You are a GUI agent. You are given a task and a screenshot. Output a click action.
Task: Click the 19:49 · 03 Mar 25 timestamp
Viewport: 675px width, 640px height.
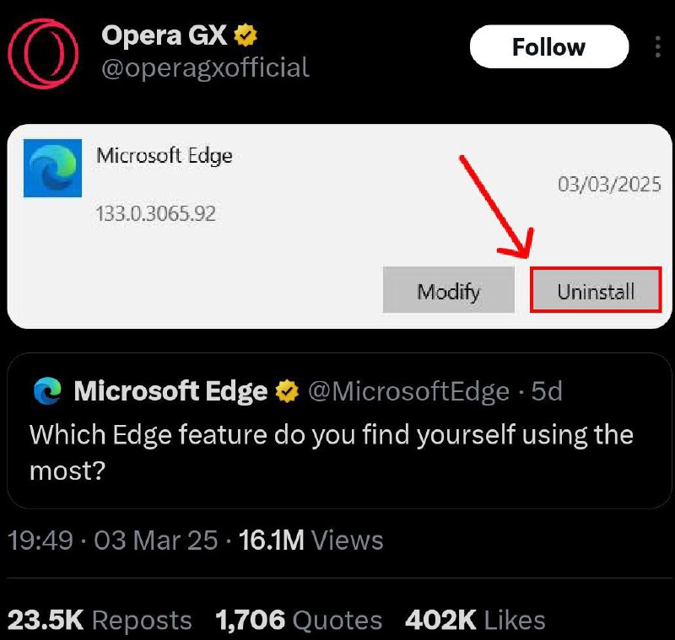(113, 541)
